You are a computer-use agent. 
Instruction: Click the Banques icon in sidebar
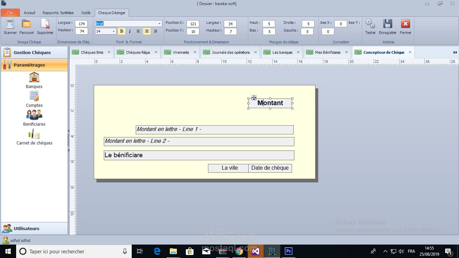point(34,77)
